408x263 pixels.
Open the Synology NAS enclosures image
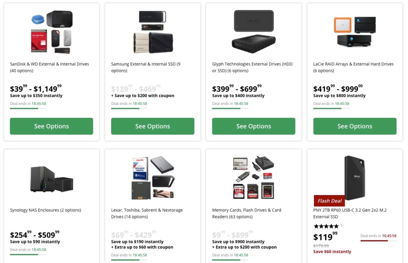click(51, 178)
